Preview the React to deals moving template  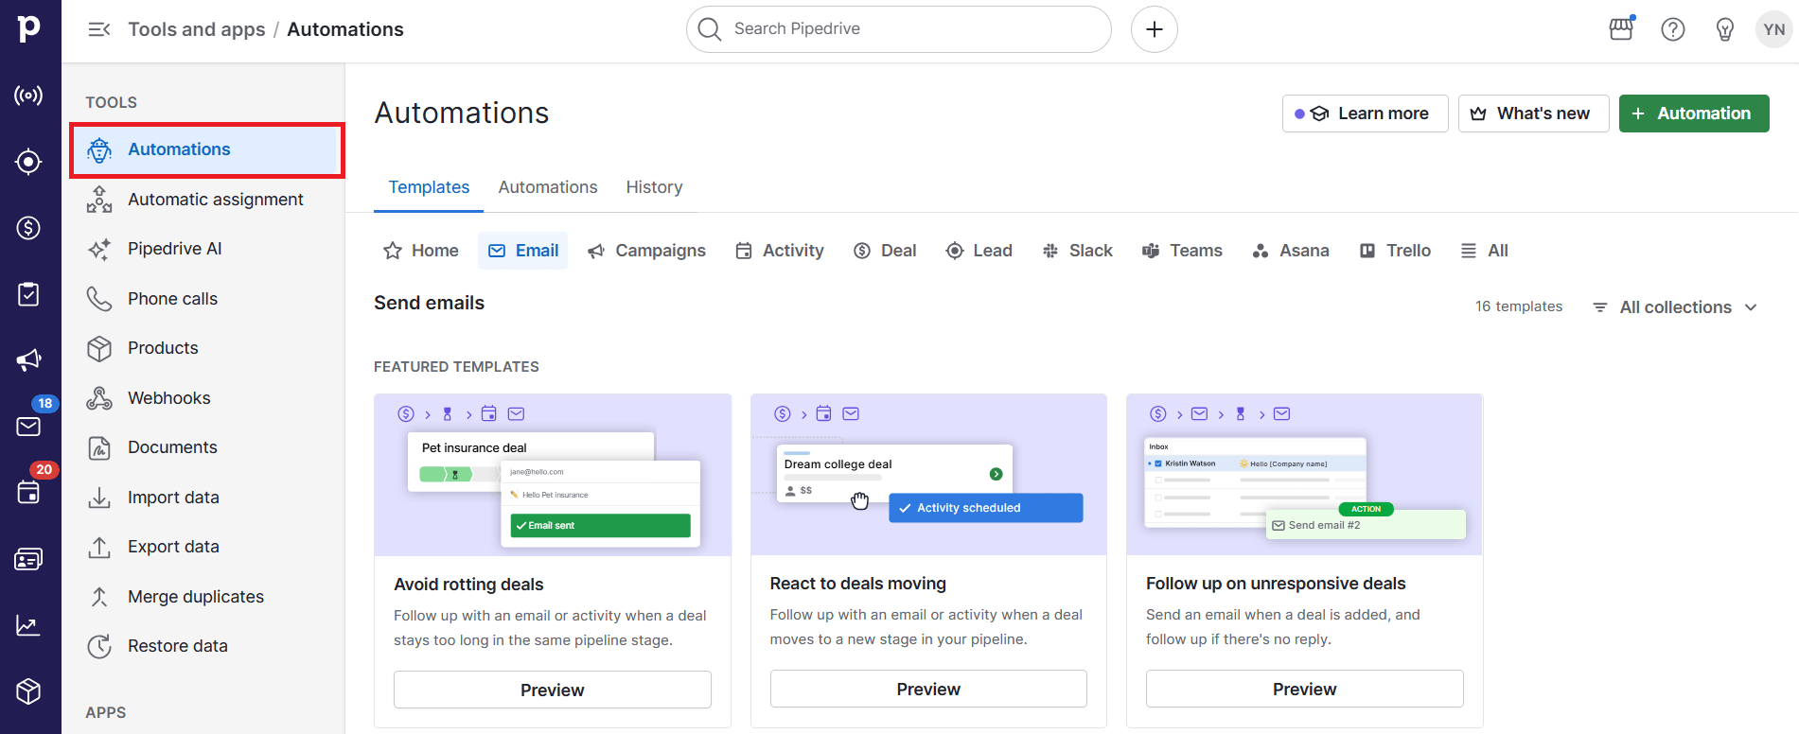[928, 689]
